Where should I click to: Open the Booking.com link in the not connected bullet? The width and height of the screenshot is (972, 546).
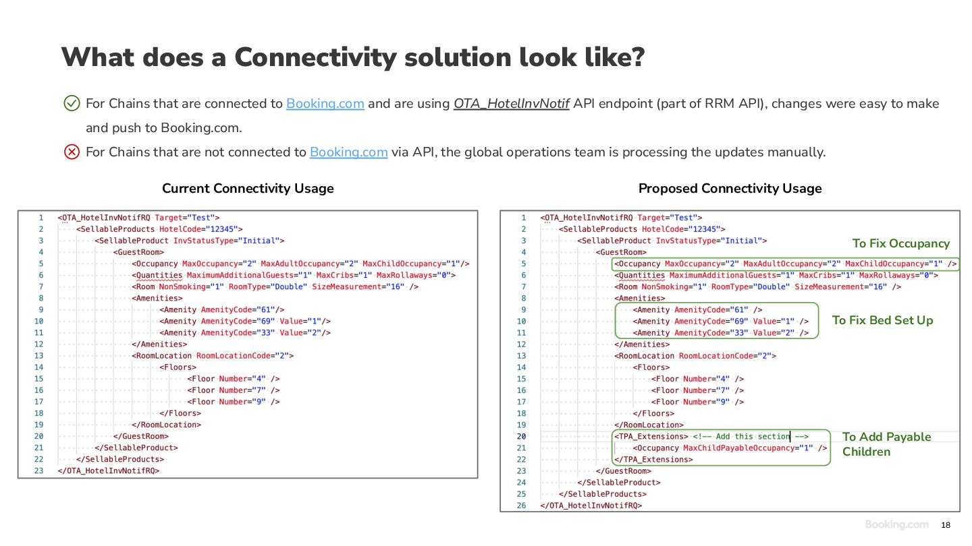click(349, 152)
